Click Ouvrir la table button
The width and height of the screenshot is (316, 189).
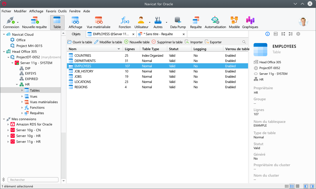point(80,42)
